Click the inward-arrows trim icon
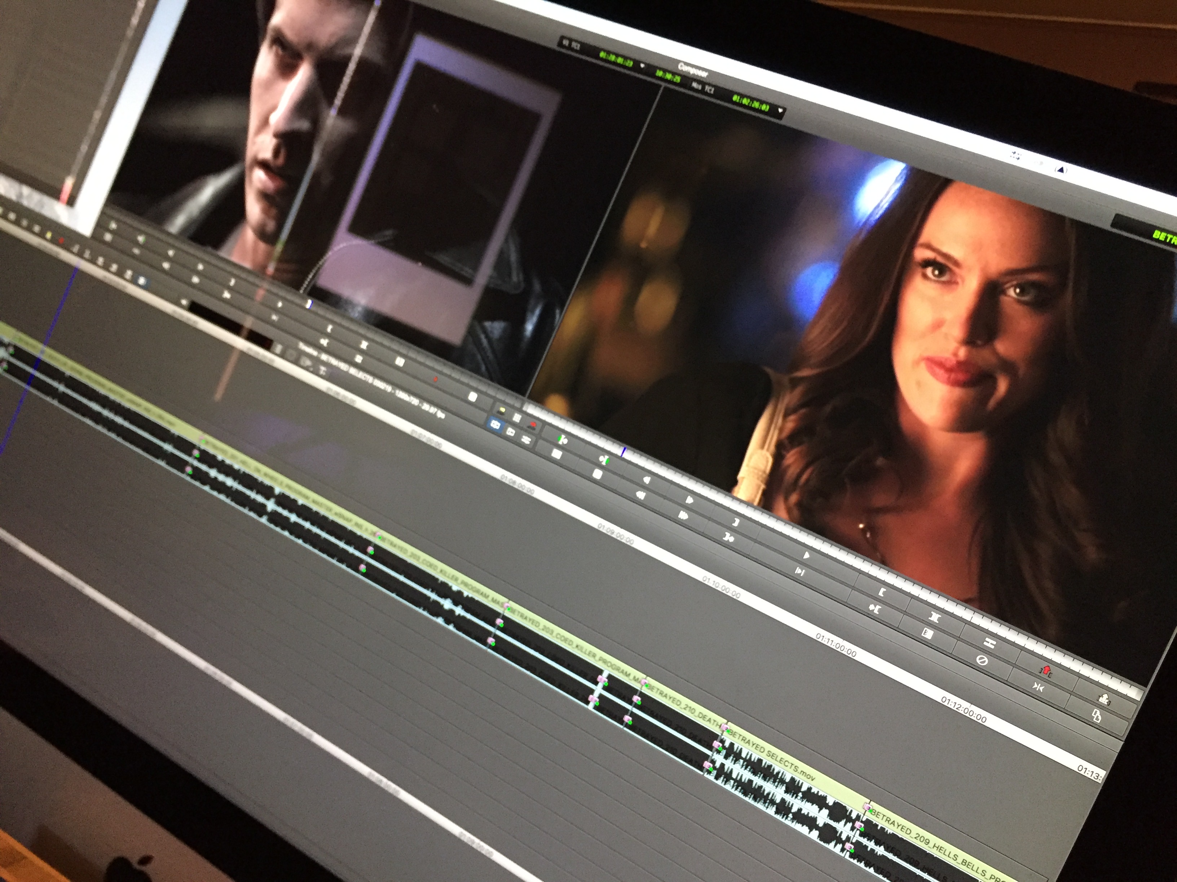Viewport: 1177px width, 882px height. click(x=1038, y=687)
